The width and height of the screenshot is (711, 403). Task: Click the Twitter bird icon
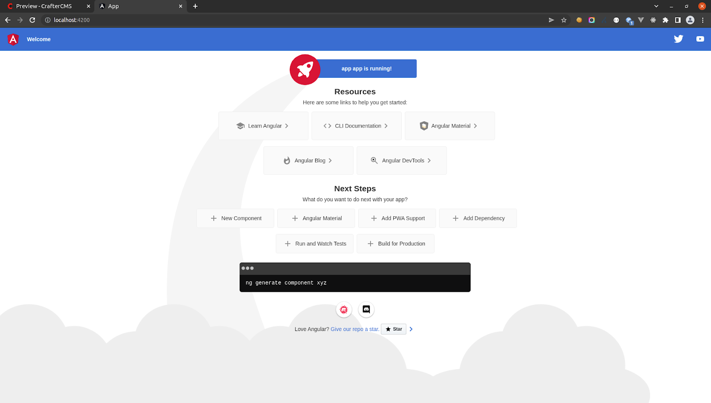point(678,39)
